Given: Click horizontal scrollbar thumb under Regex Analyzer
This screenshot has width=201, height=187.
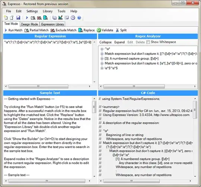Looking at the screenshot, I should [x=134, y=86].
